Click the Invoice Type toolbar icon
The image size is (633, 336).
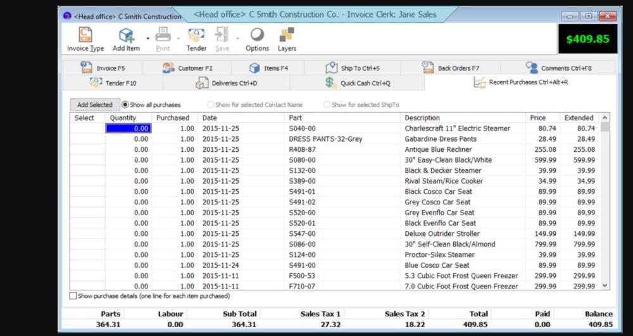click(x=85, y=35)
